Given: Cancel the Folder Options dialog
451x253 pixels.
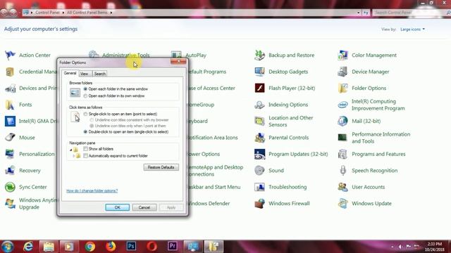Looking at the screenshot, I should (144, 207).
